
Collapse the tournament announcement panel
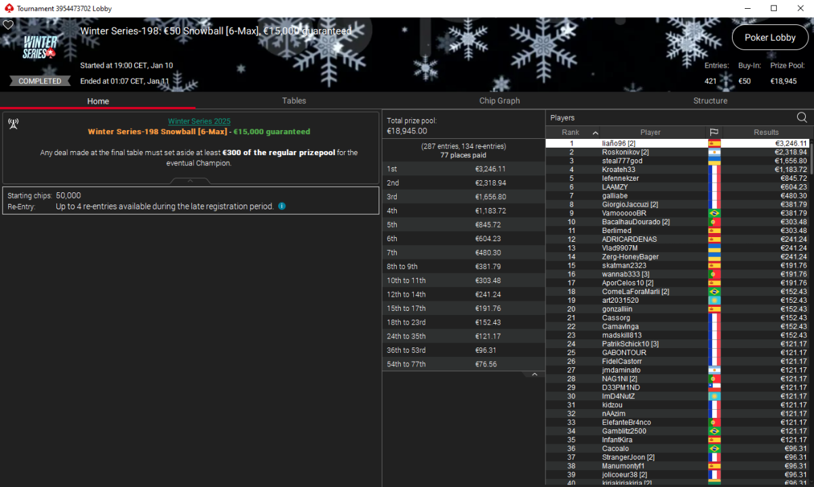tap(190, 181)
